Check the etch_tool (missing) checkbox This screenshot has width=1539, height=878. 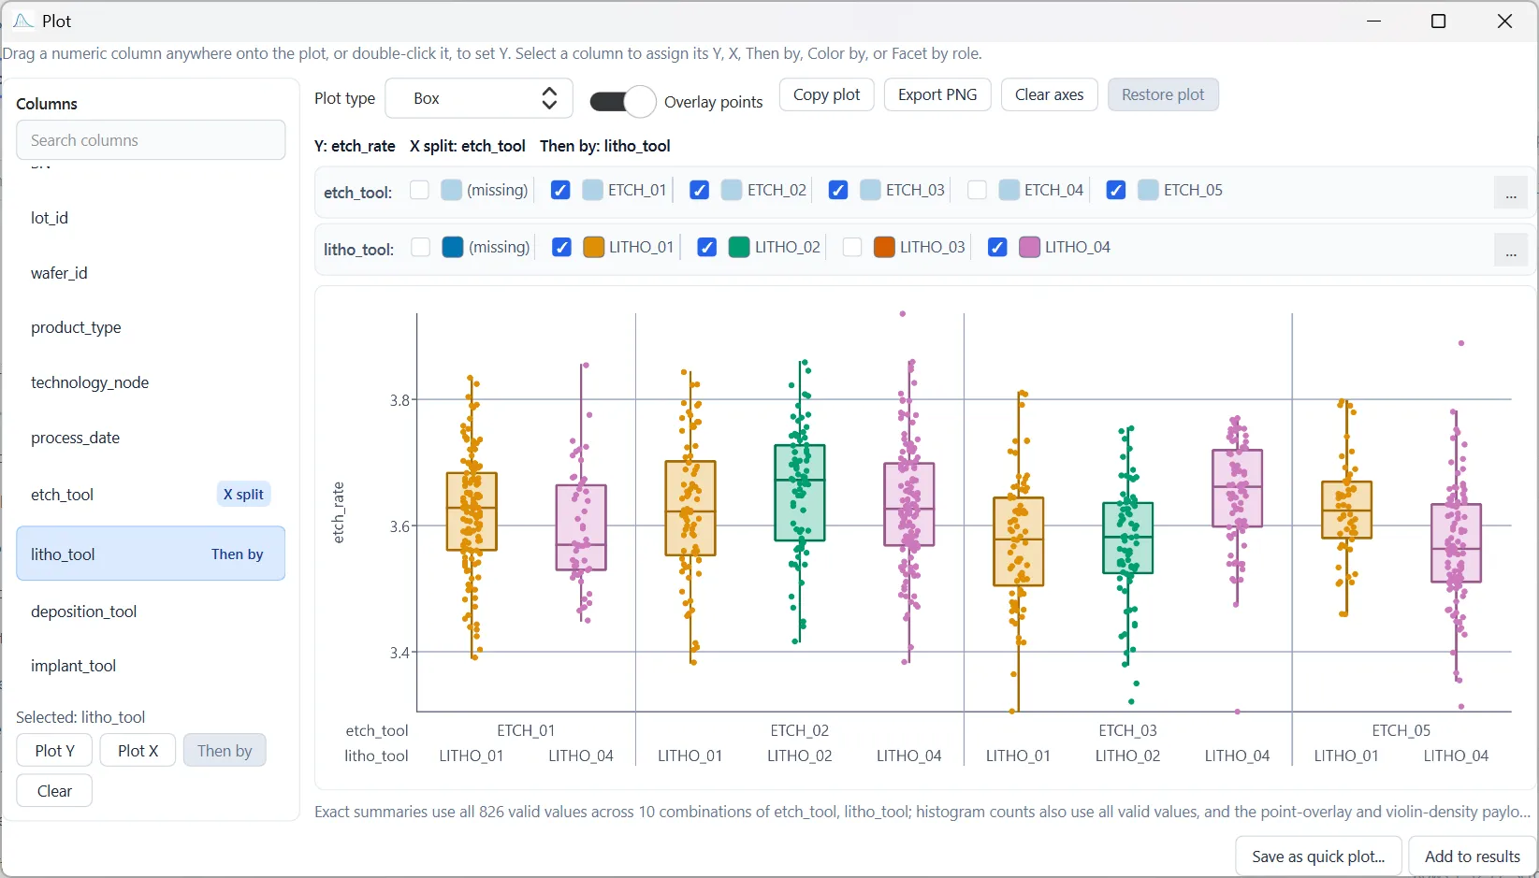pos(419,190)
